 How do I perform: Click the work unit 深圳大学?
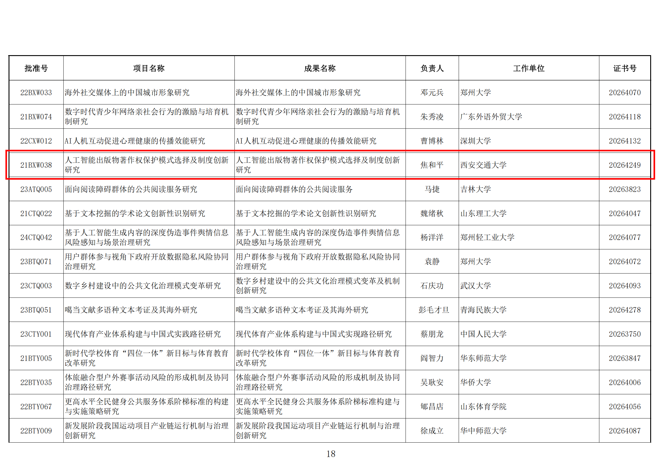click(x=476, y=141)
